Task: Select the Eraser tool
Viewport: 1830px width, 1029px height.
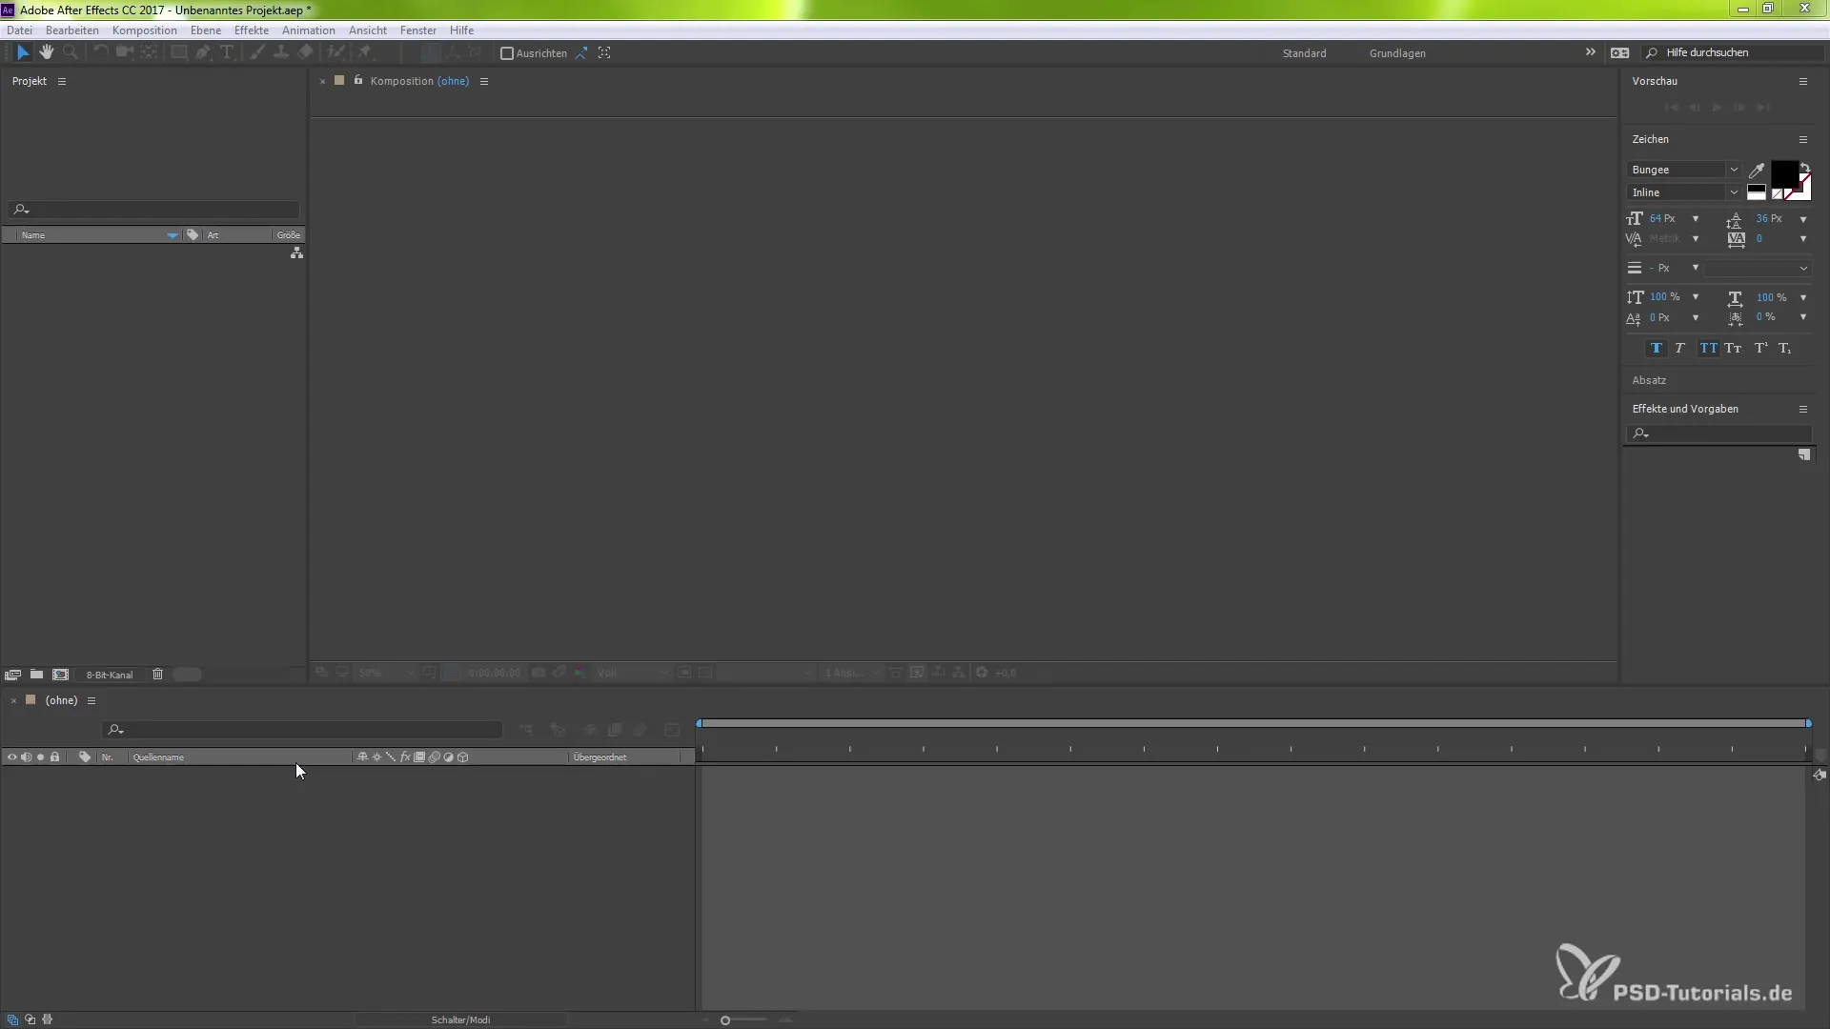Action: (x=306, y=52)
